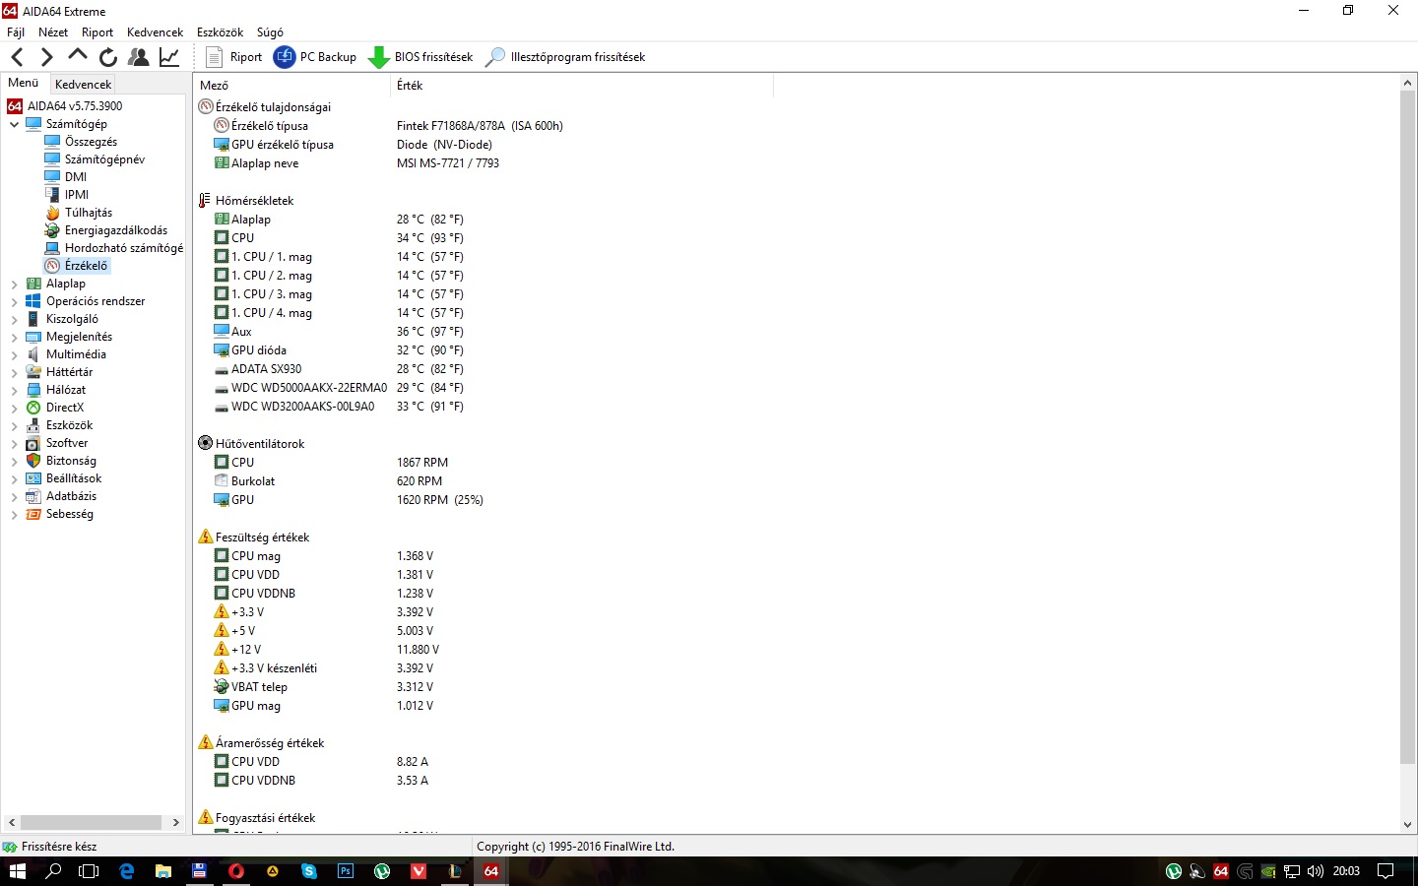Open taskbar search magnifier
1418x886 pixels.
[x=54, y=871]
